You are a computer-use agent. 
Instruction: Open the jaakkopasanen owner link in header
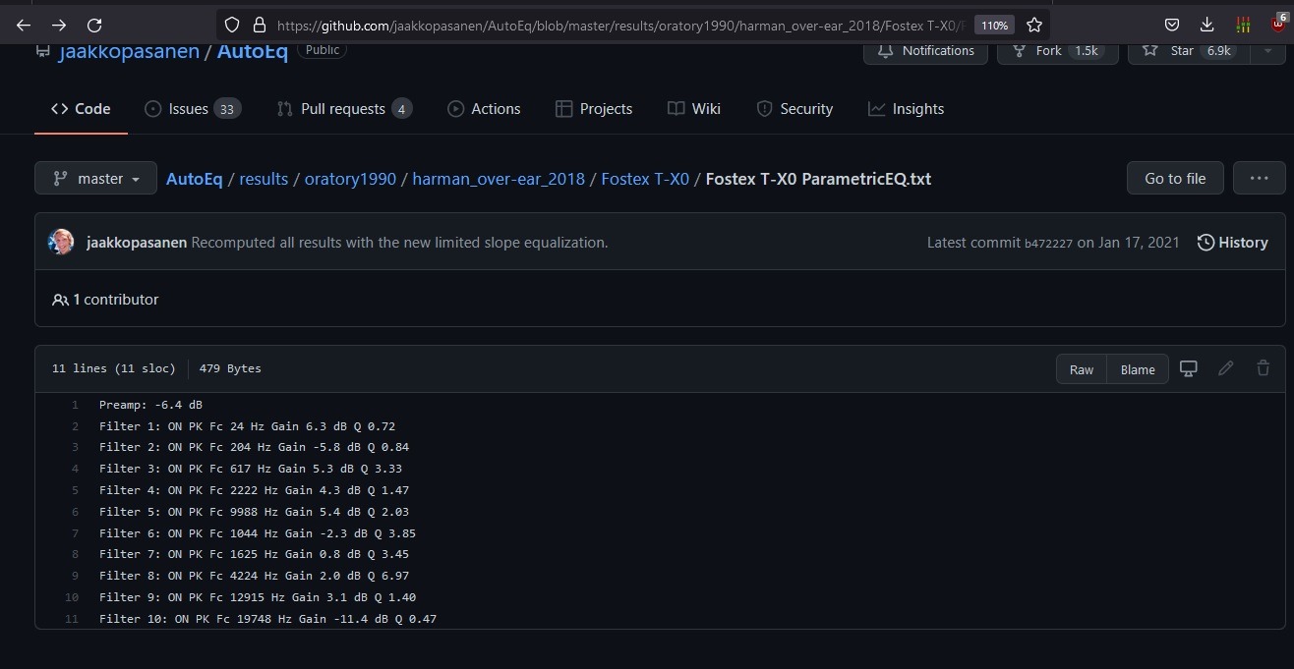(128, 51)
